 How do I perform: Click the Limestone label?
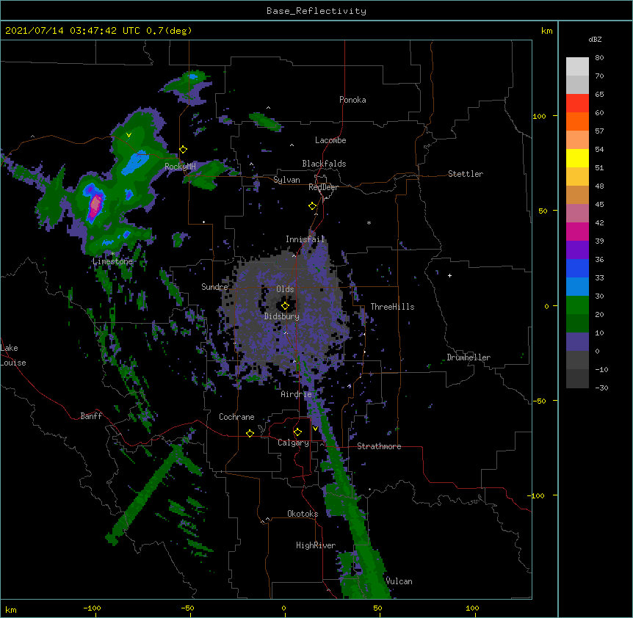click(x=112, y=261)
